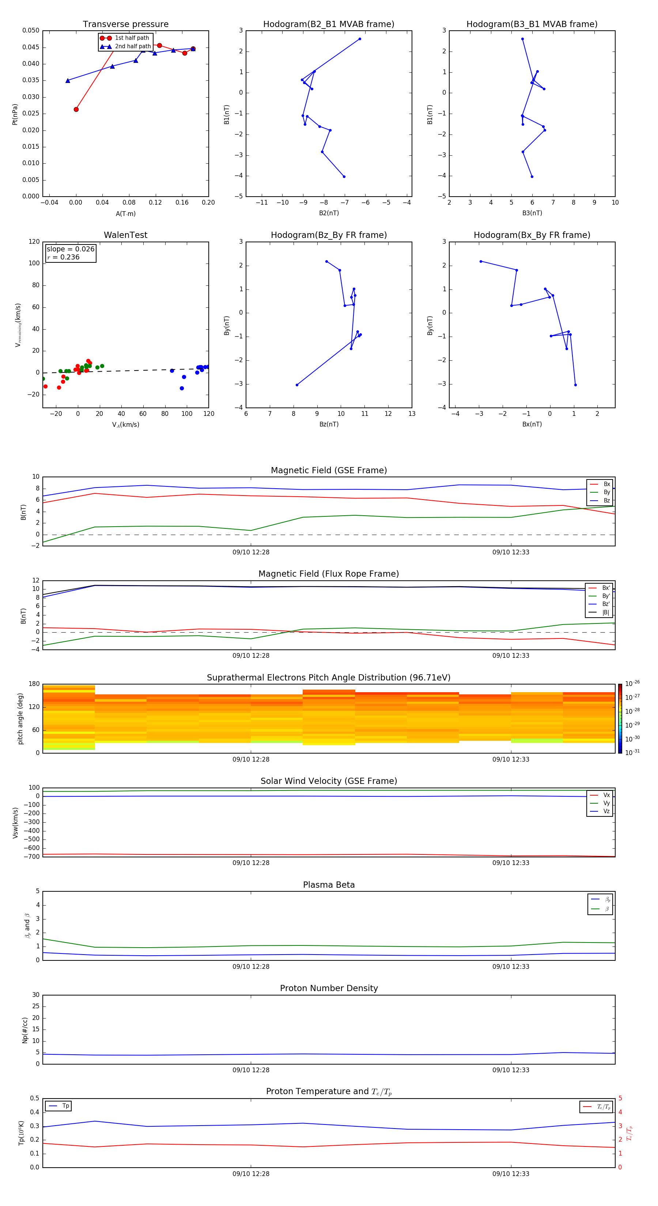658x1206 pixels.
Task: Click the 'Bx(nT)' x-axis label
Action: (532, 425)
